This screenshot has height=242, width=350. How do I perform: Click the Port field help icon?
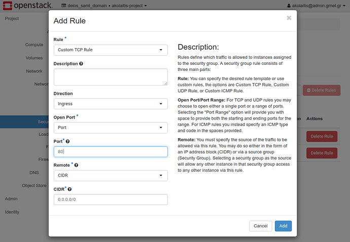point(68,141)
